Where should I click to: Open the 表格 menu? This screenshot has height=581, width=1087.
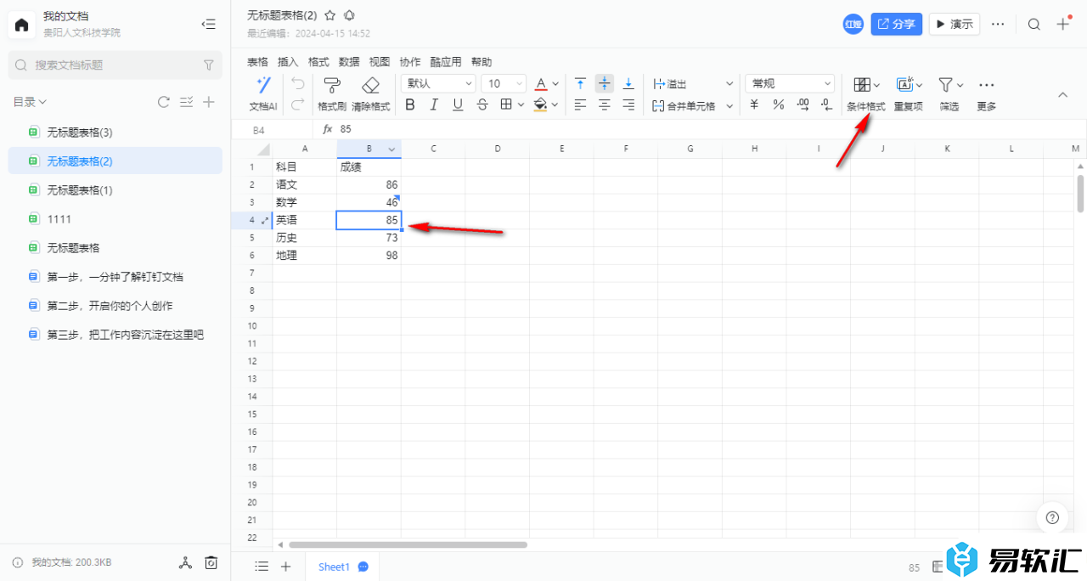257,62
